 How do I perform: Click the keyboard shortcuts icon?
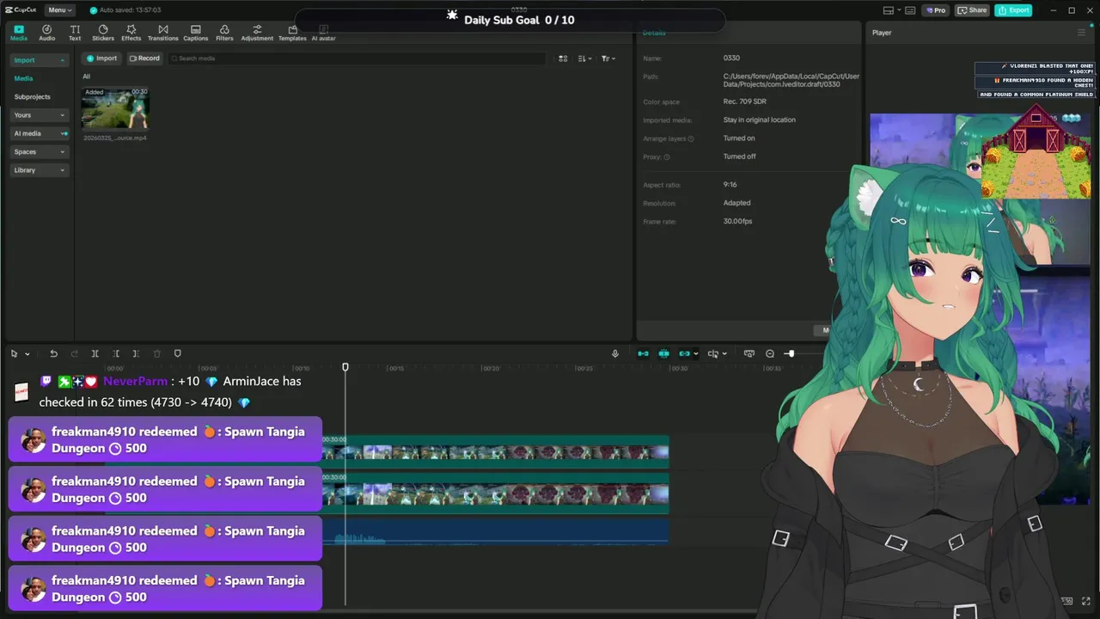pos(910,10)
